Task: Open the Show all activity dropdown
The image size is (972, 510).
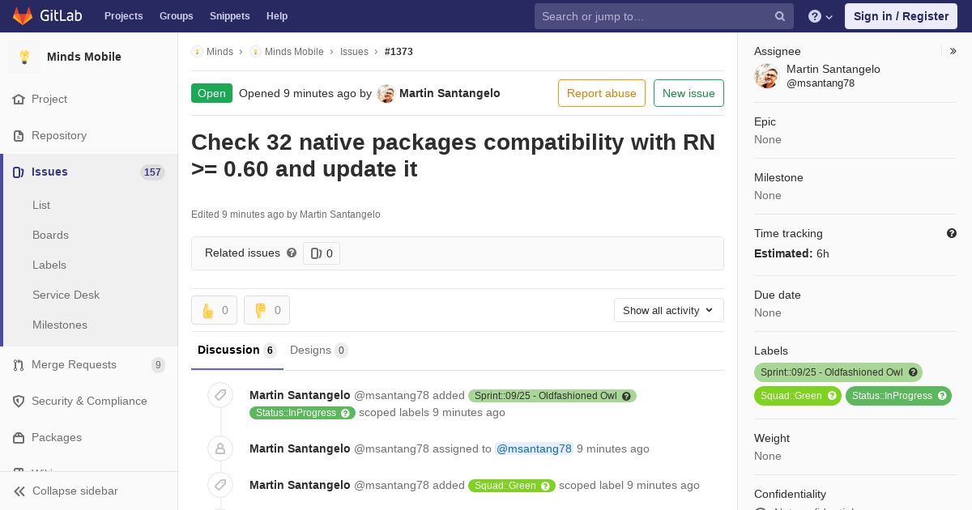Action: (669, 310)
